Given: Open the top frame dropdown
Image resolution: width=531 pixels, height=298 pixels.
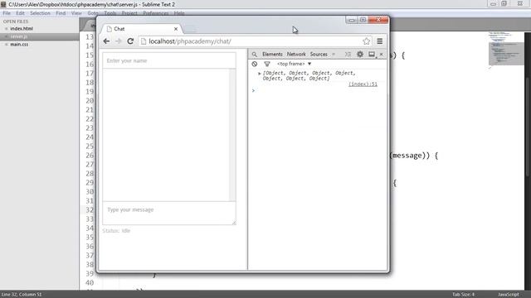Looking at the screenshot, I should tap(294, 64).
